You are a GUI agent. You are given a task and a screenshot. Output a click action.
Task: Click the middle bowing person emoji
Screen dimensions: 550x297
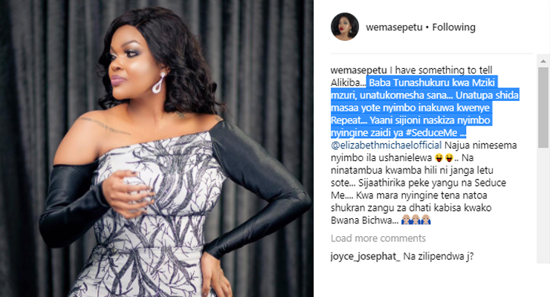[415, 220]
